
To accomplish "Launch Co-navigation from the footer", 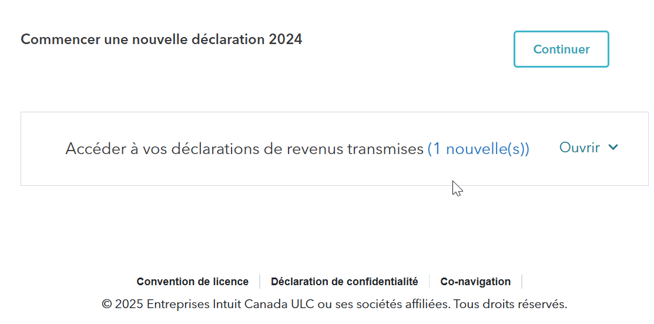I will tap(475, 282).
